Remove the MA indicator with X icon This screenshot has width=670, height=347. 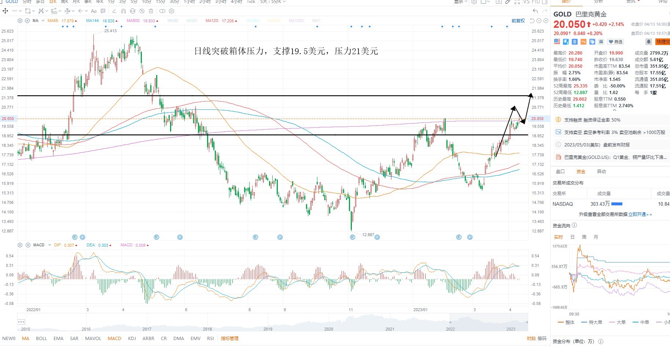point(27,20)
